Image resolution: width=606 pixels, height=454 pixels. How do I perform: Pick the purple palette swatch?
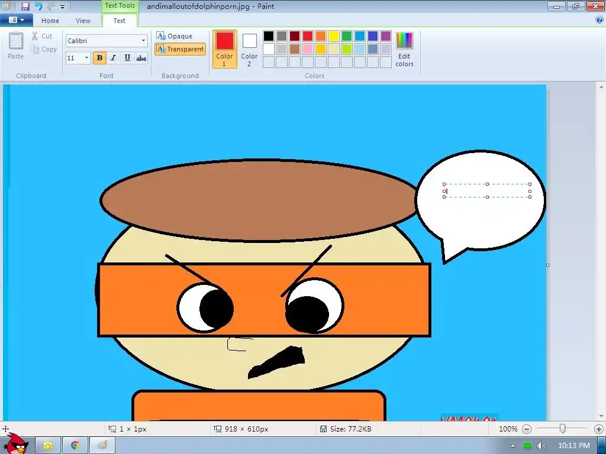point(386,36)
